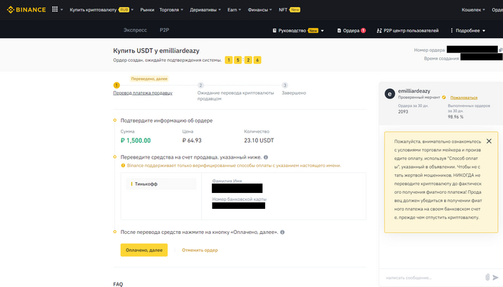Switch to the Экспресс tab
This screenshot has height=287, width=503.
tap(135, 31)
